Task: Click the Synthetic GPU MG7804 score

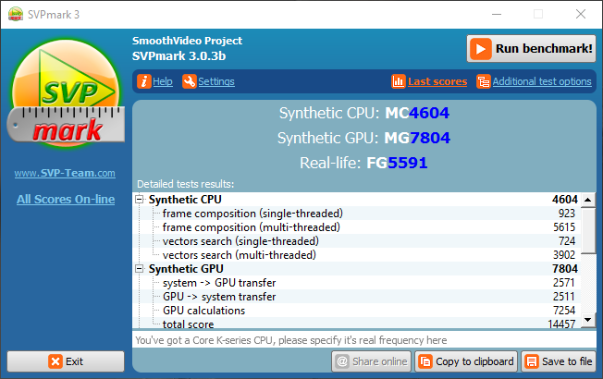Action: tap(363, 138)
